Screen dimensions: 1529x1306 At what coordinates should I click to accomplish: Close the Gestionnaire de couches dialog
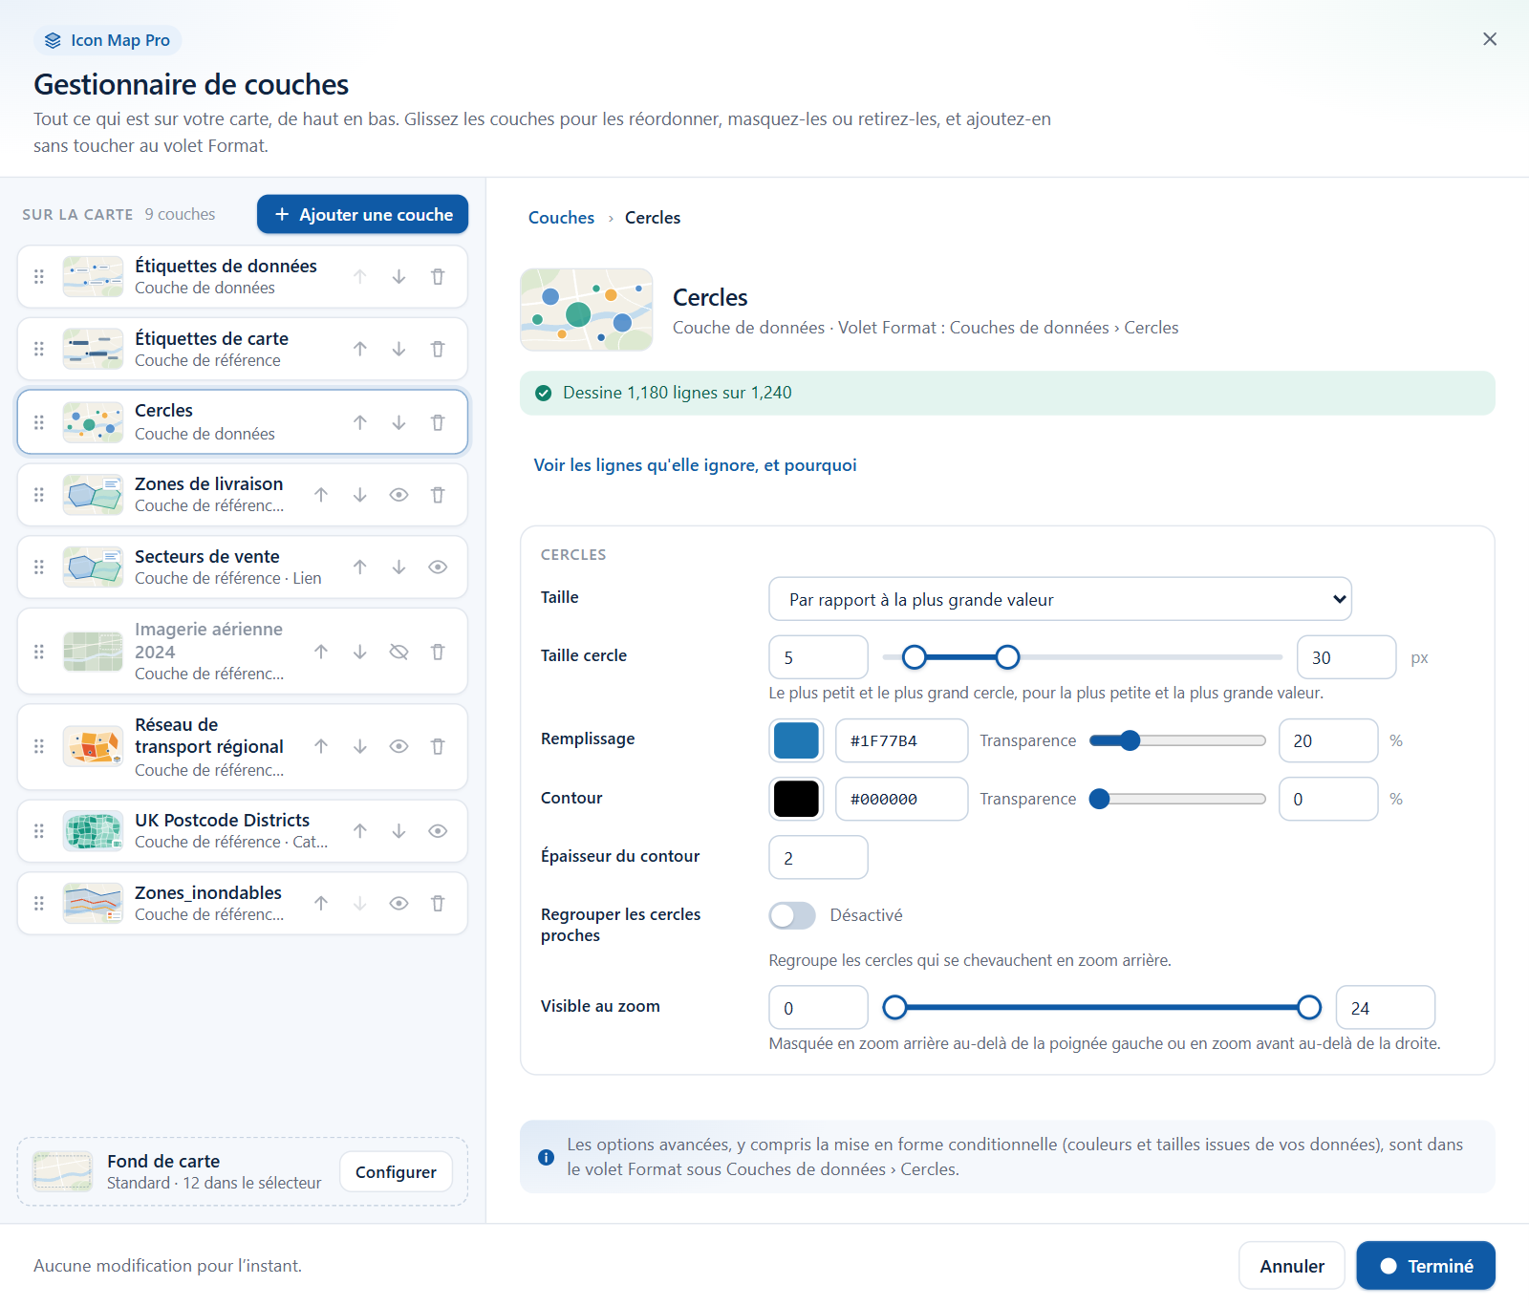pos(1490,39)
